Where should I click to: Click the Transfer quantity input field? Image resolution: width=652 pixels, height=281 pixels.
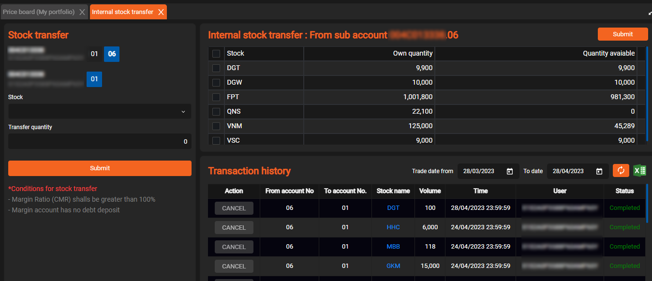point(100,142)
